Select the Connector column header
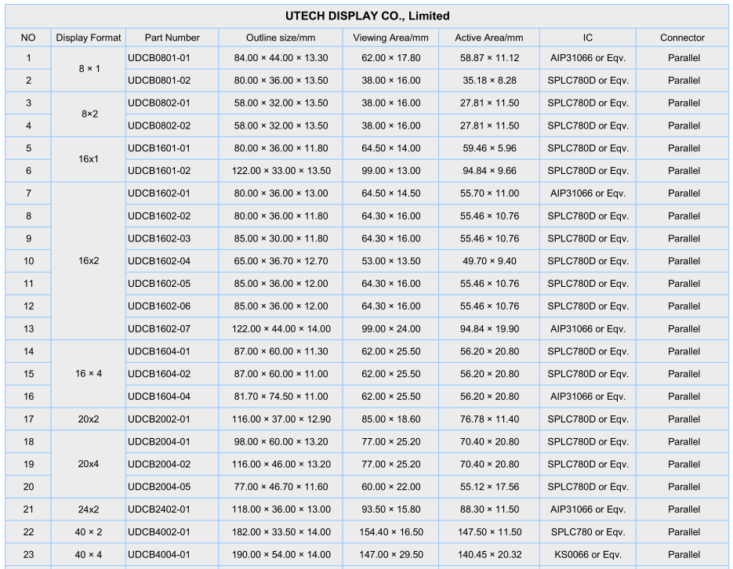Viewport: 733px width, 569px height. pyautogui.click(x=682, y=38)
